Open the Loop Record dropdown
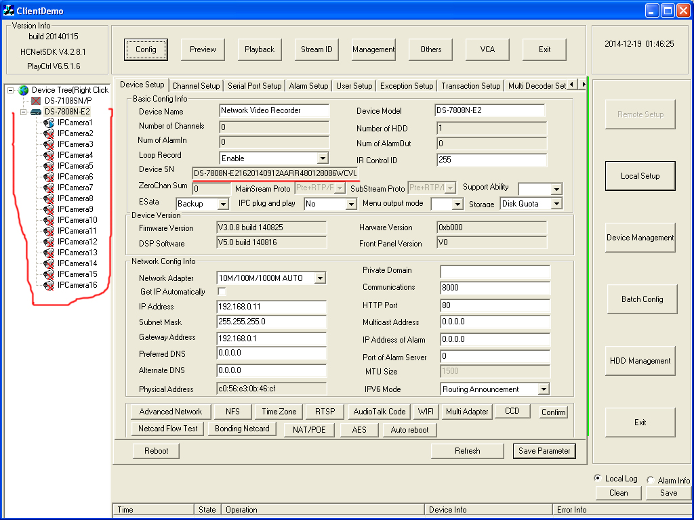This screenshot has width=694, height=520. tap(323, 158)
